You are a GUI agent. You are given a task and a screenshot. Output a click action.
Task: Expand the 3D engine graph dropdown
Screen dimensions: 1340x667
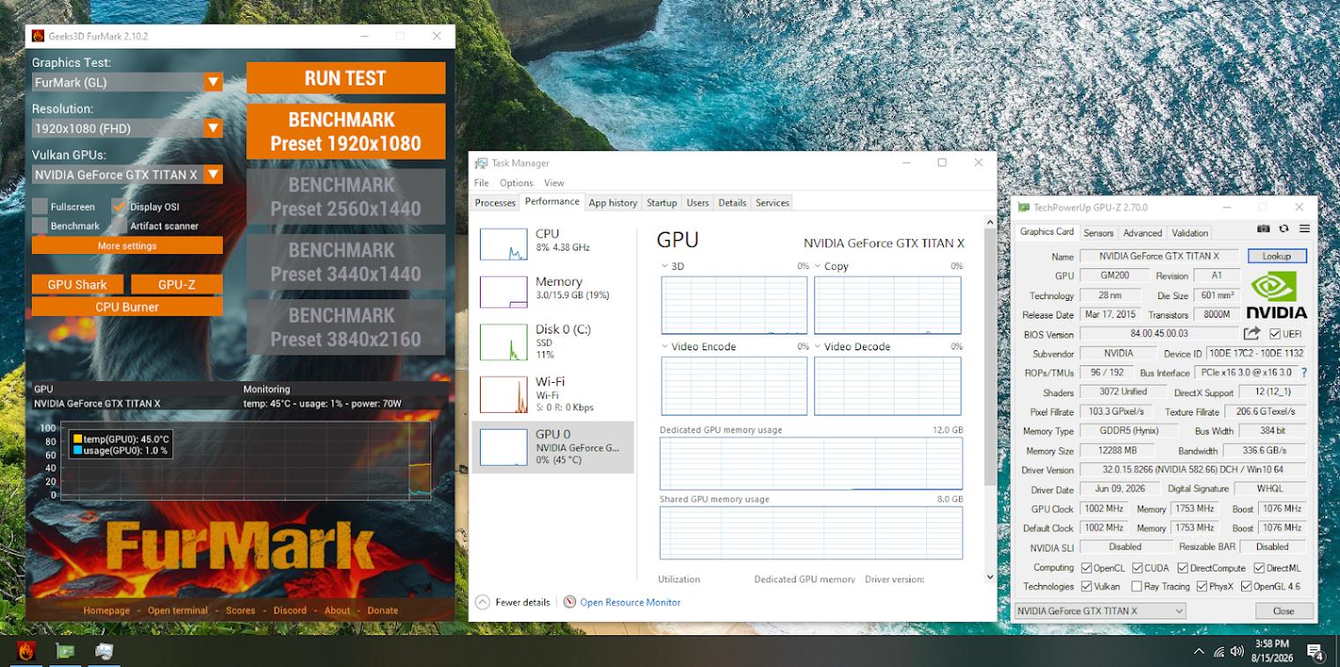tap(665, 266)
